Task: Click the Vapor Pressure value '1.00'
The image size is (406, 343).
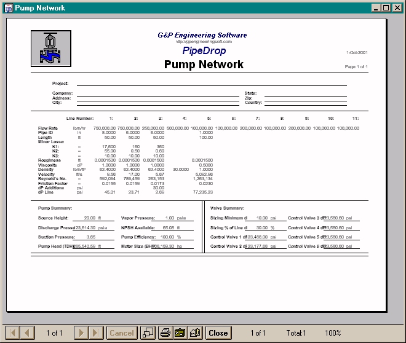Action: 170,218
